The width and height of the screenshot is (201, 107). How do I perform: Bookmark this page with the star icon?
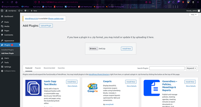pos(150,2)
